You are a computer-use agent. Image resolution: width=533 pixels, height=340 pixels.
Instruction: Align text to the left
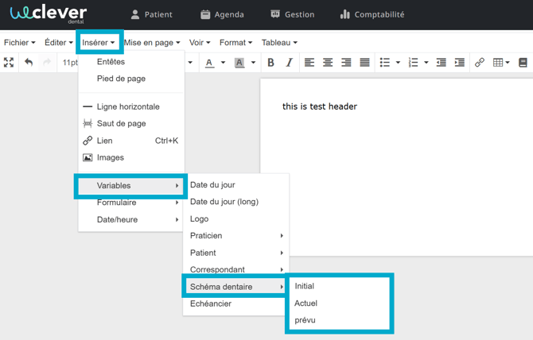pos(309,62)
